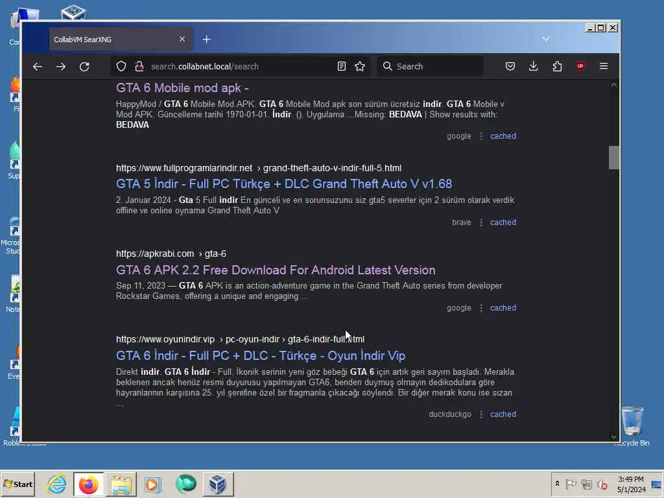Screen dimensions: 664x498
Task: Open cached link for the brave result
Action: 503,222
